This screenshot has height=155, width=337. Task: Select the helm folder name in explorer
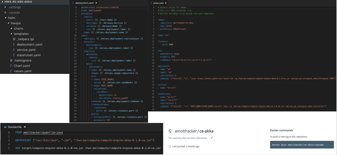(x=12, y=18)
